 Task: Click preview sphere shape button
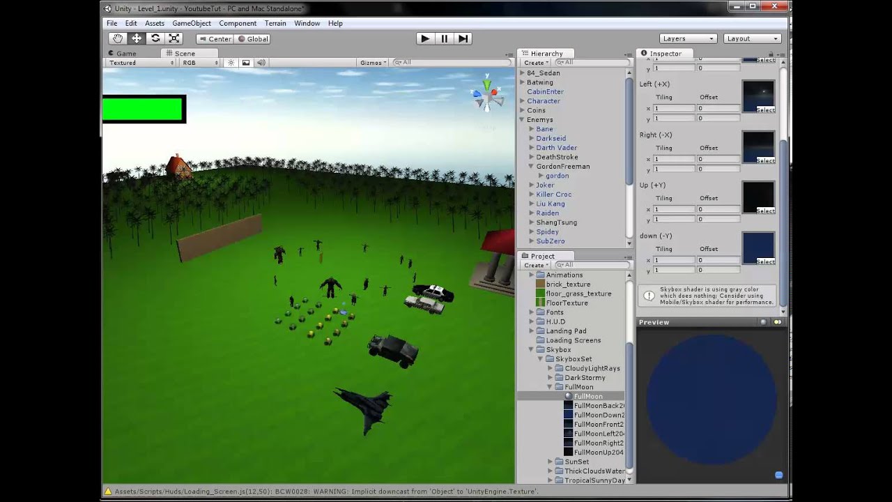pyautogui.click(x=764, y=322)
